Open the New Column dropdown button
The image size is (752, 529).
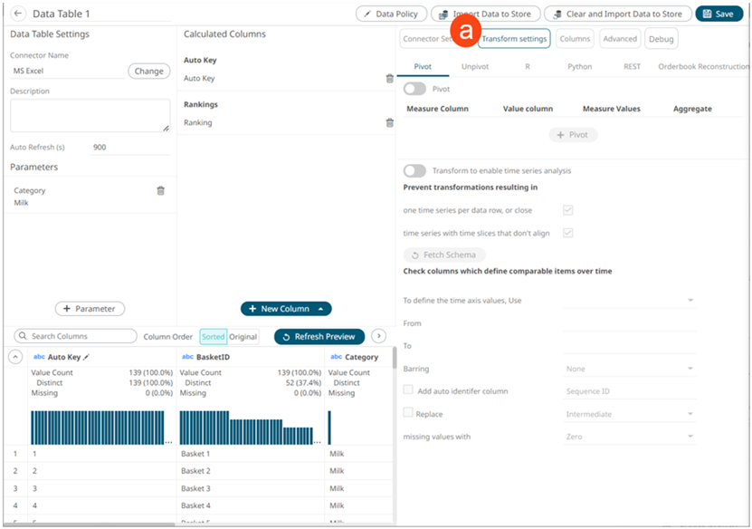pos(286,309)
